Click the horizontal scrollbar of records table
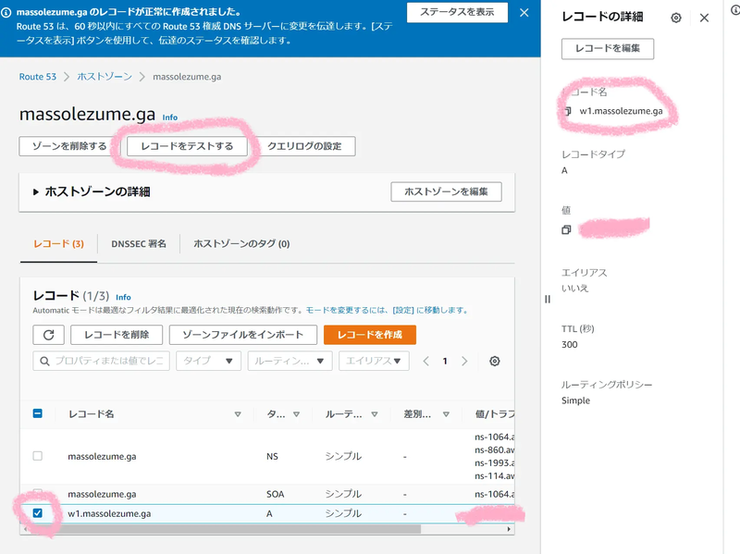740x554 pixels. pos(226,529)
